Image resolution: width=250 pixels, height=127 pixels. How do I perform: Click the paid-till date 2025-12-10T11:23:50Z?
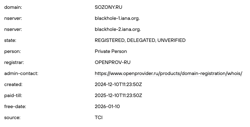(118, 95)
